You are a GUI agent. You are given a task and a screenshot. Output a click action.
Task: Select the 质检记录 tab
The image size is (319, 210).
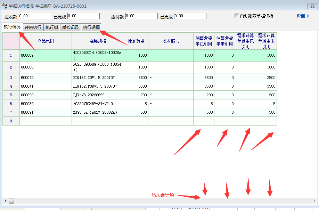pyautogui.click(x=71, y=27)
